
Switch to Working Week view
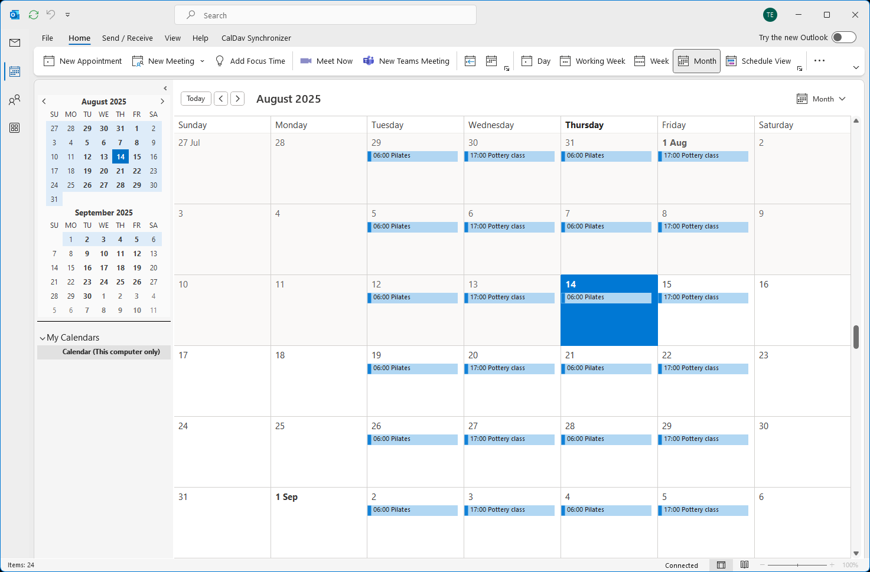592,61
